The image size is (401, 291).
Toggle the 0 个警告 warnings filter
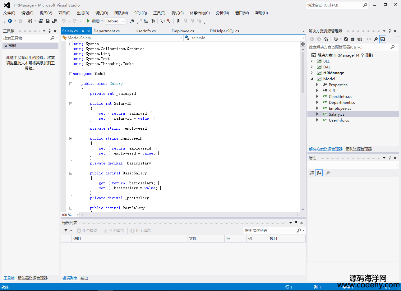114,231
